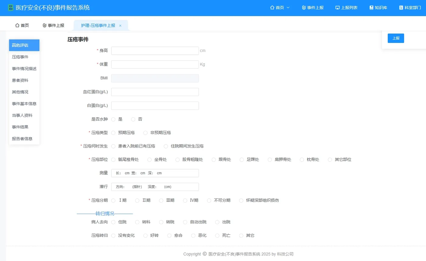
Task: Select 住院期间发生压疮 option
Action: [166, 146]
